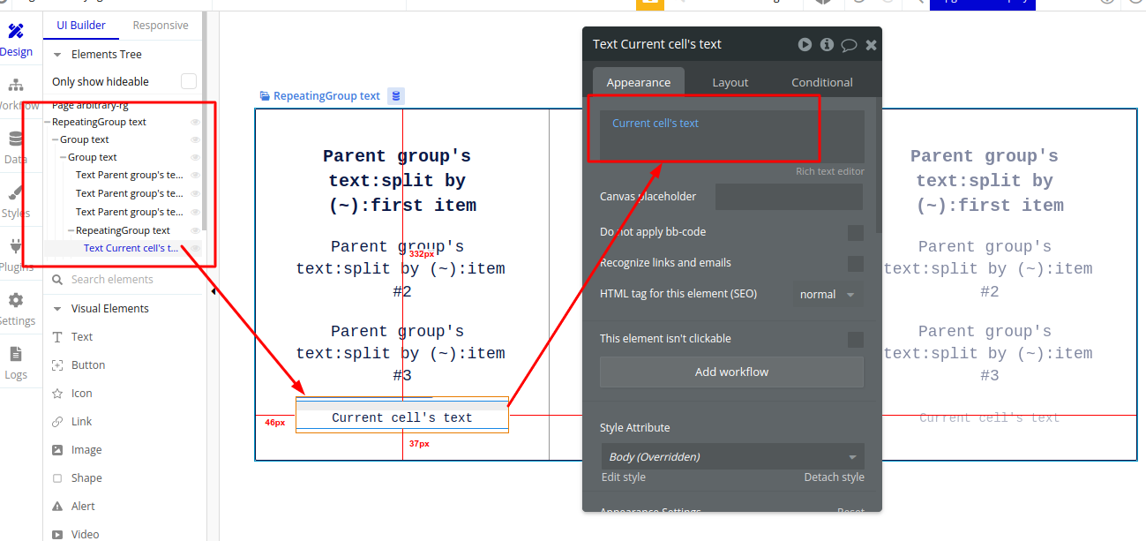
Task: Click the Current cell's text expression field
Action: coord(732,136)
